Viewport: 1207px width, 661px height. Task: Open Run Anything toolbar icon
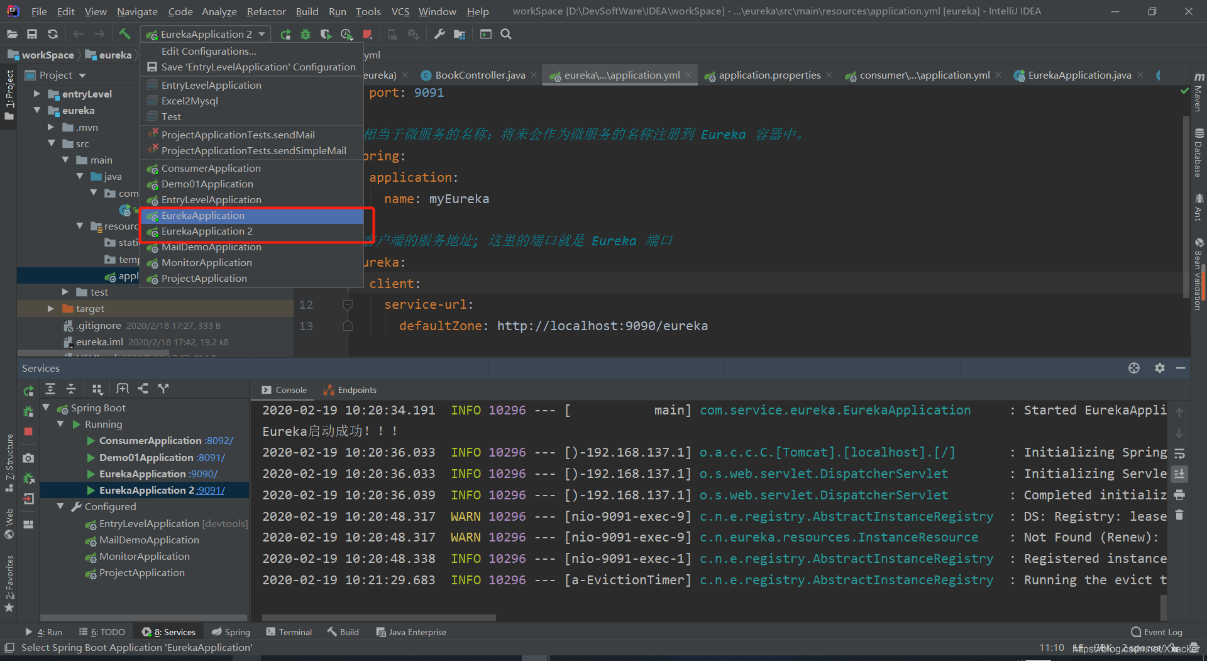tap(486, 34)
